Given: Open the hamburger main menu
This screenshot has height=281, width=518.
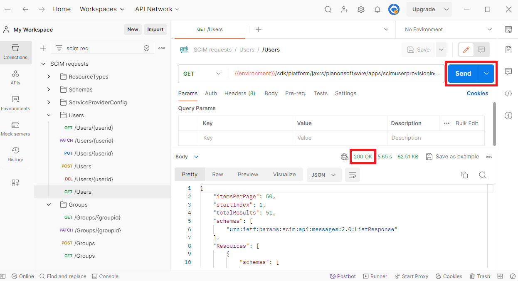Looking at the screenshot, I should click(x=7, y=9).
